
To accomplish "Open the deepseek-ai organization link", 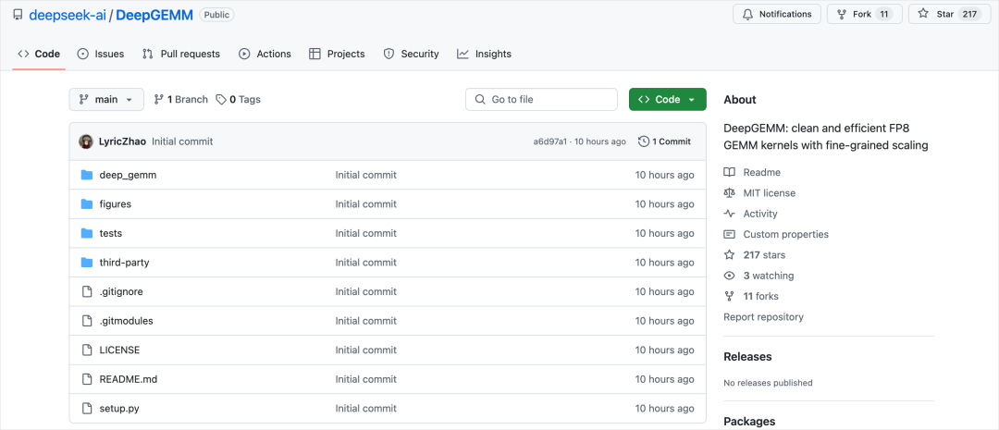I will (x=67, y=15).
